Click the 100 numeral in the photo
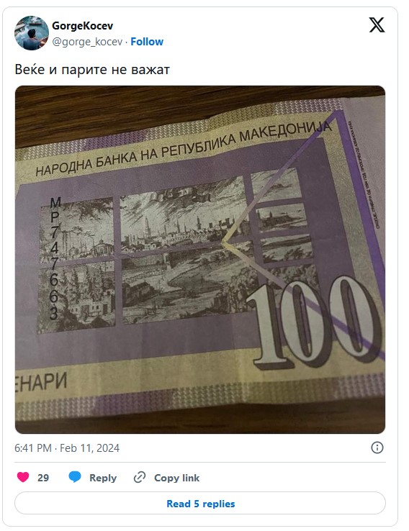 (x=315, y=322)
